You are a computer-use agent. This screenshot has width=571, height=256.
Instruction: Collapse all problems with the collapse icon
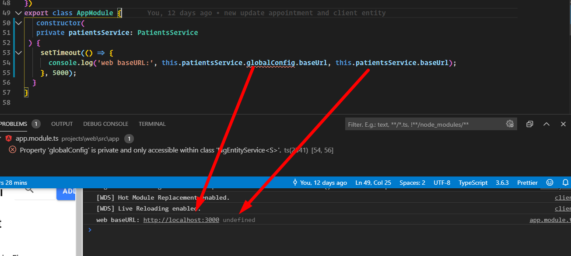529,124
